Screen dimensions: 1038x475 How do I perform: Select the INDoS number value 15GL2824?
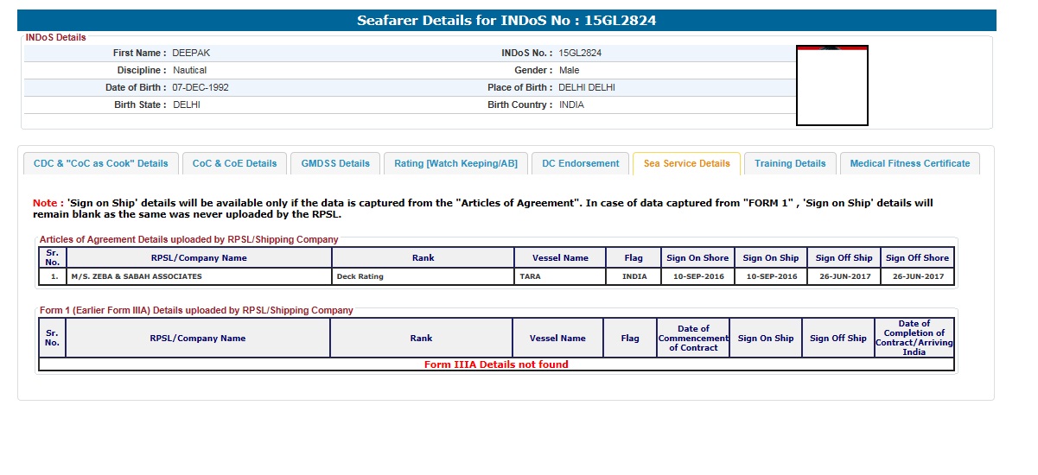tap(580, 53)
